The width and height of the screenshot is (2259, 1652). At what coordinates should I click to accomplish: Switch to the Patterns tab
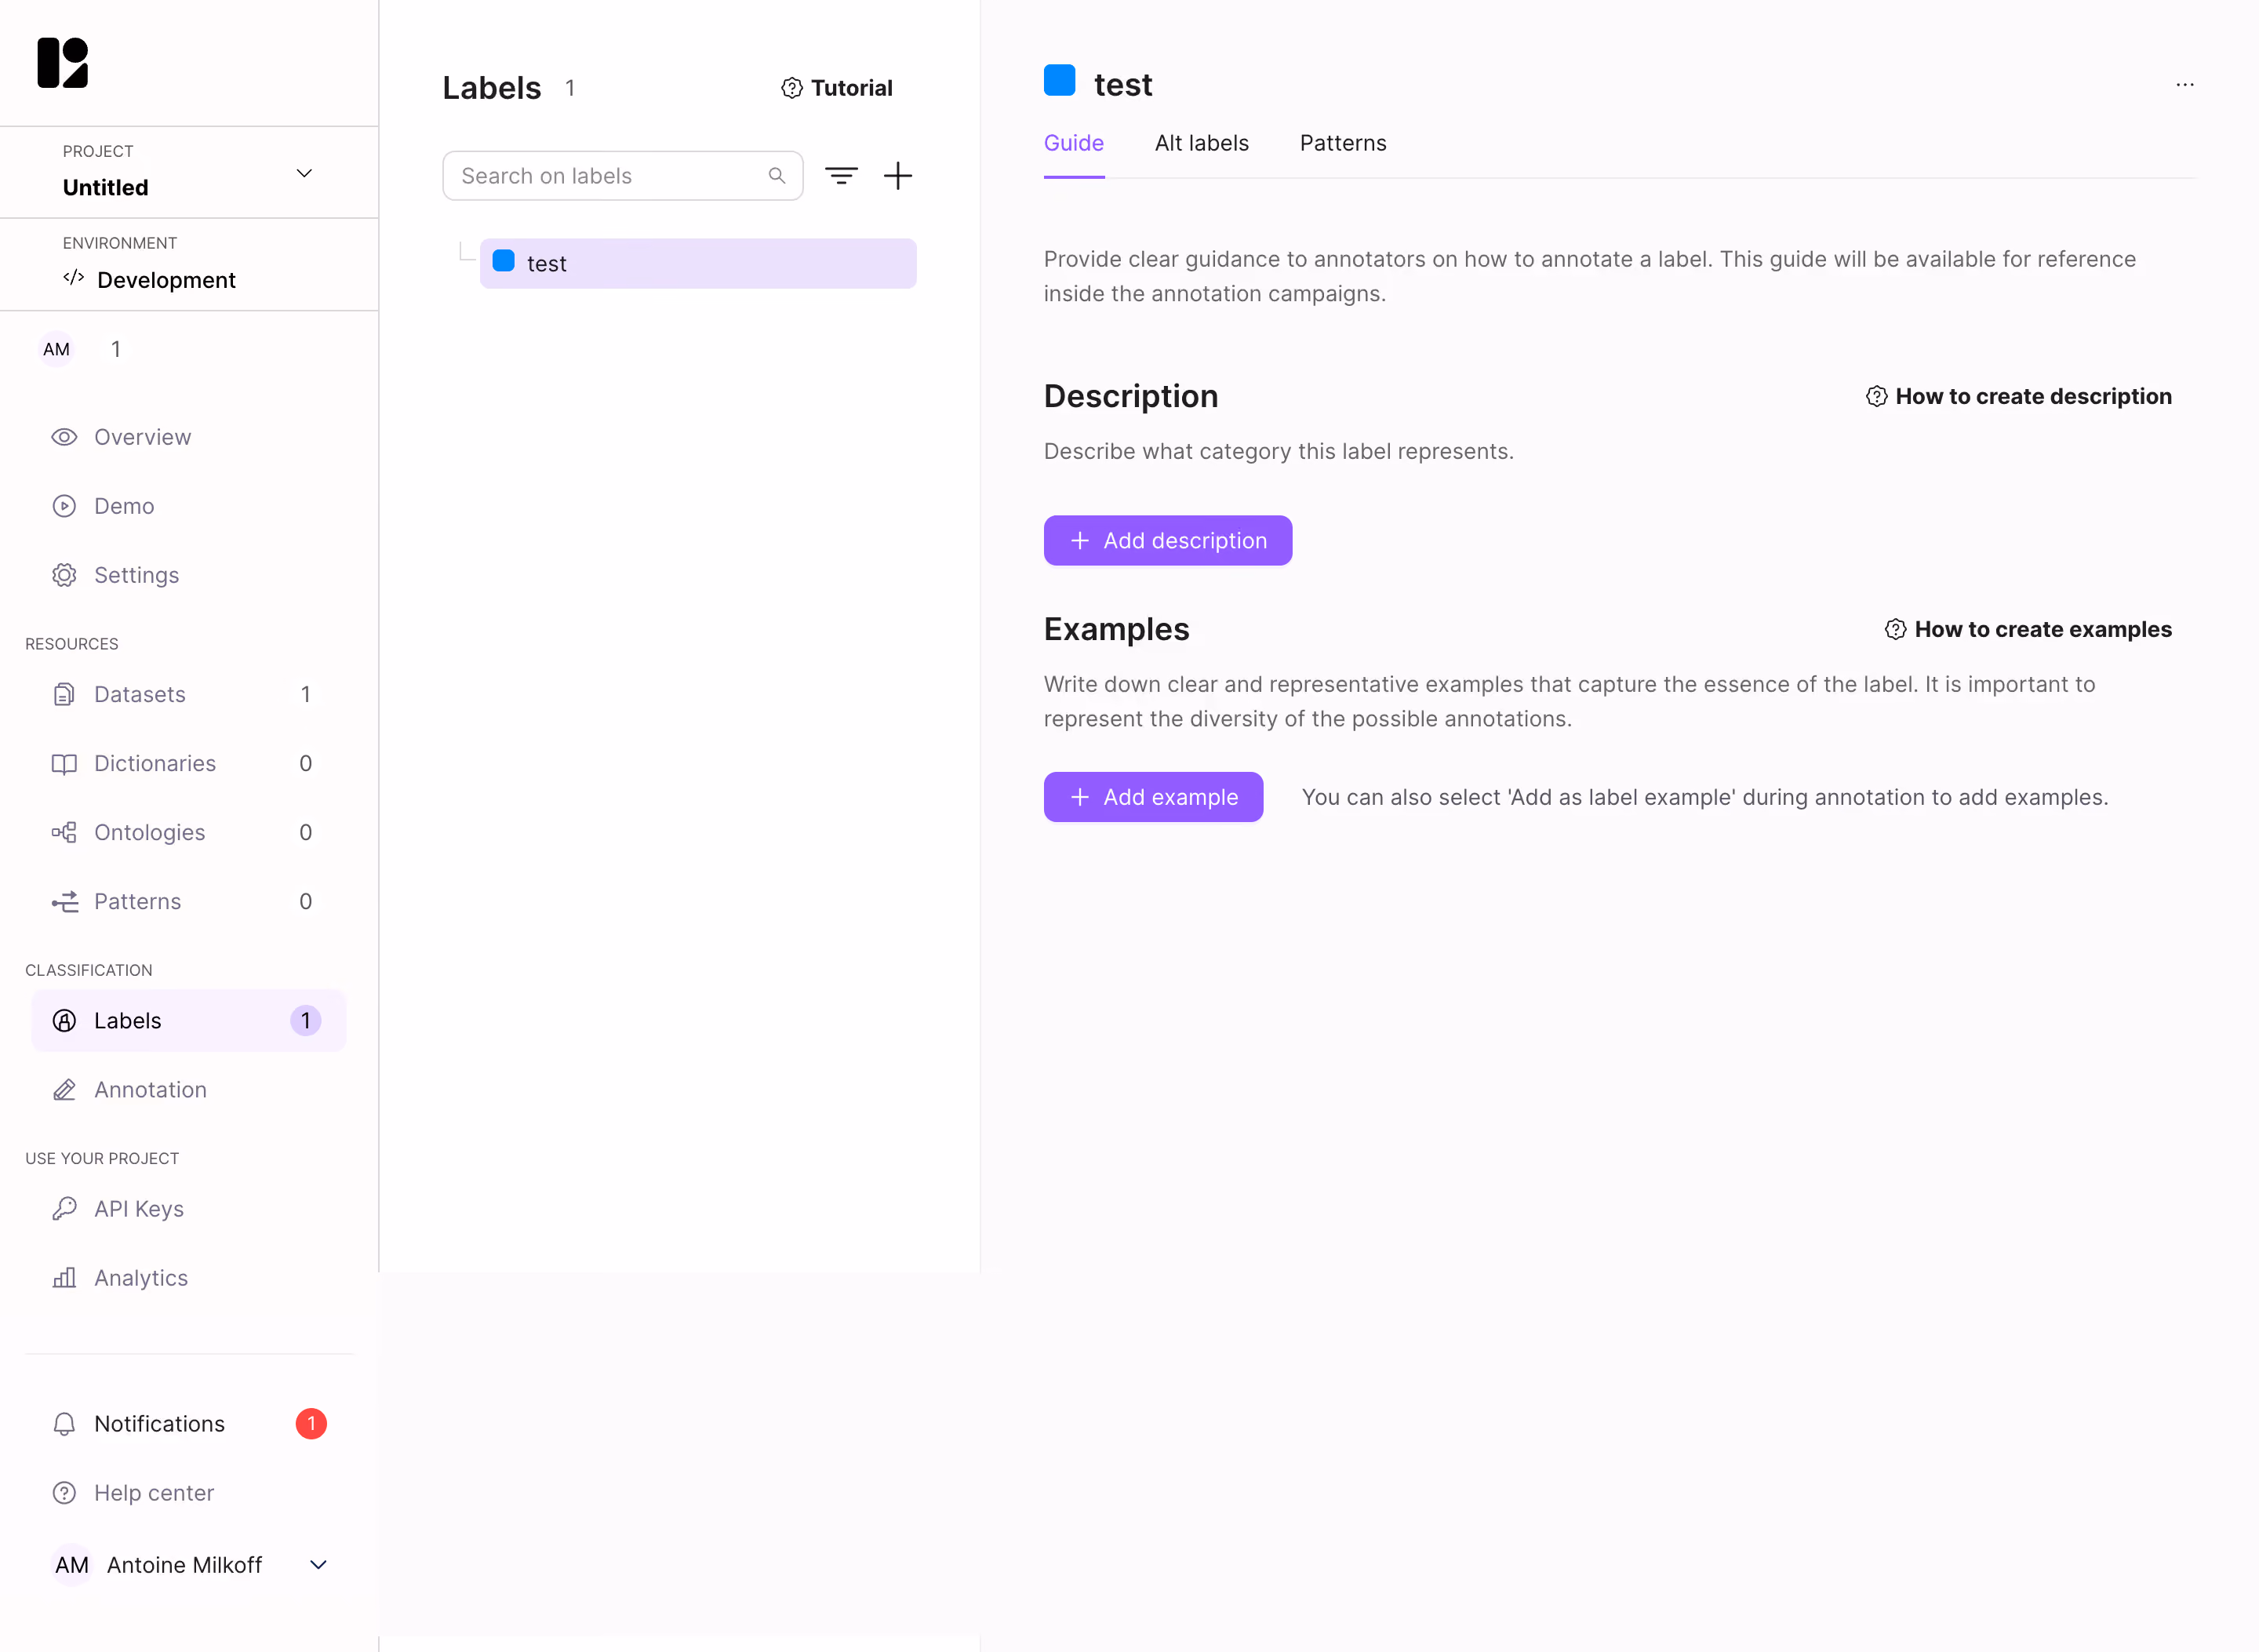click(1342, 143)
